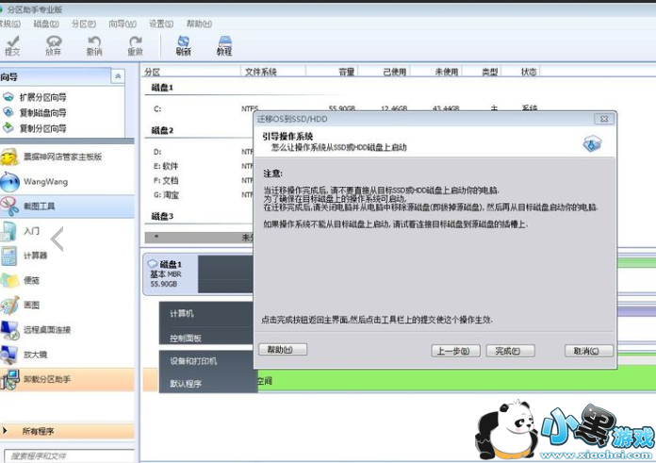
Task: Click 计算机 in start menu right pane
Action: [182, 314]
